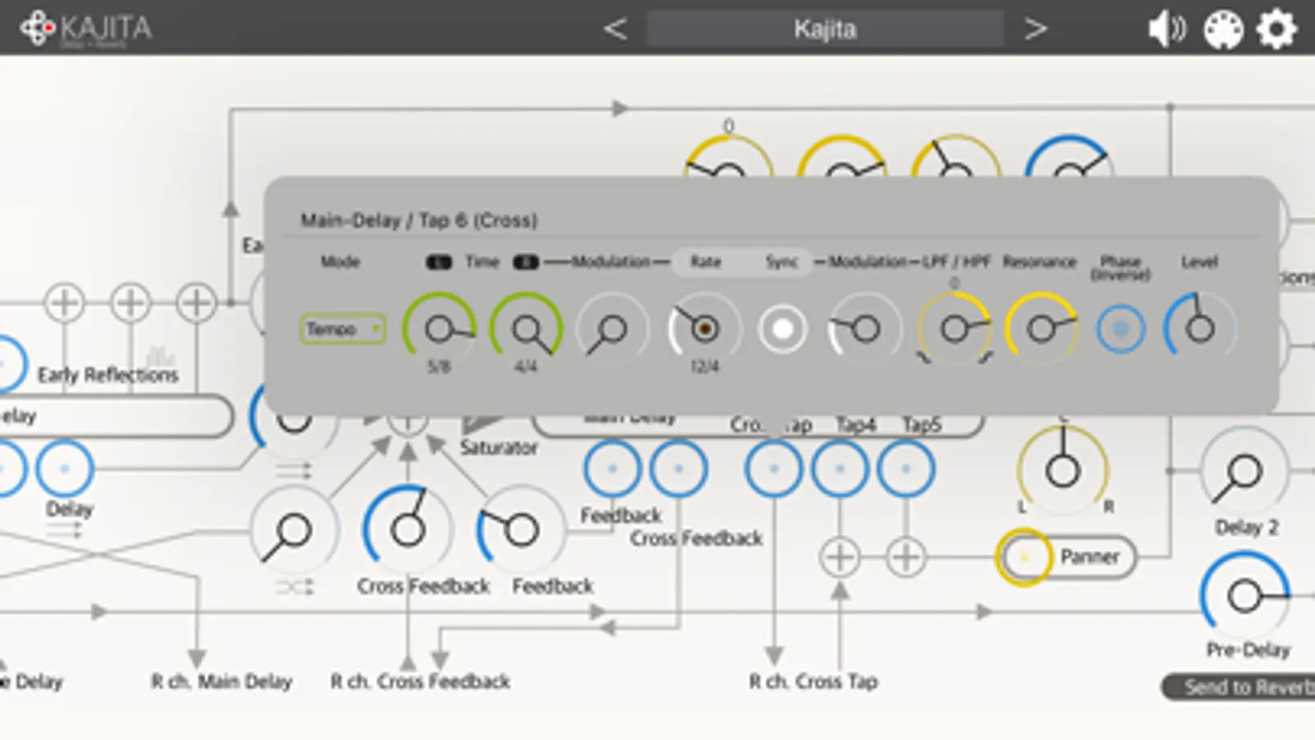
Task: Click the Send to Reverb button
Action: (x=1239, y=687)
